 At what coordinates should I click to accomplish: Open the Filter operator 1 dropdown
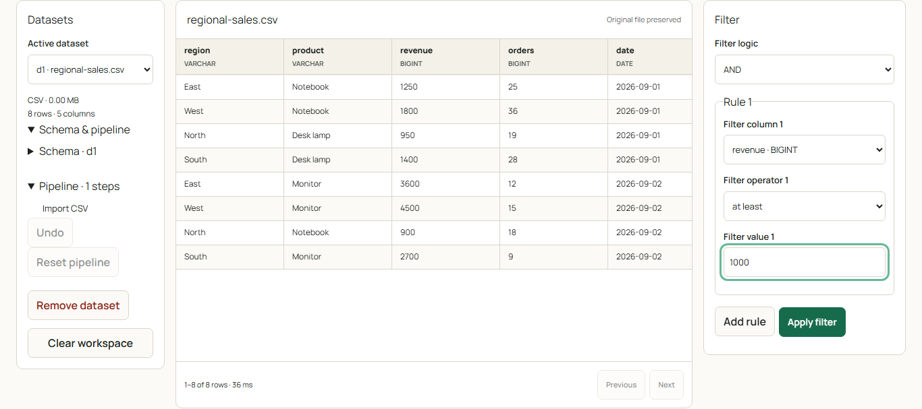(x=805, y=206)
